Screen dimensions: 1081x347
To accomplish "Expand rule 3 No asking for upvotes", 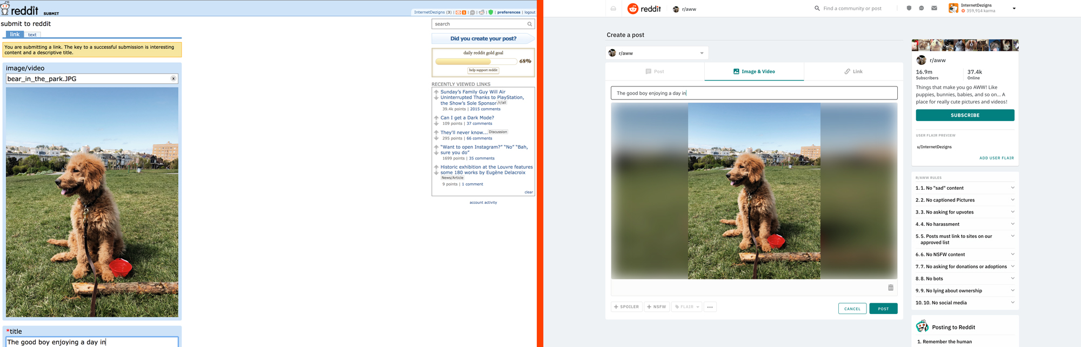I will coord(965,212).
